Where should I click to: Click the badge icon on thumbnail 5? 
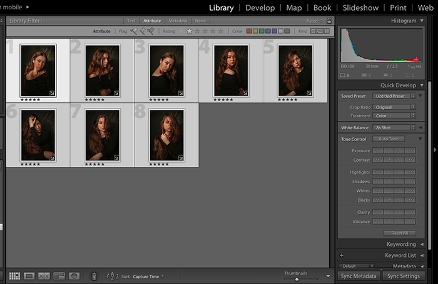(x=310, y=94)
